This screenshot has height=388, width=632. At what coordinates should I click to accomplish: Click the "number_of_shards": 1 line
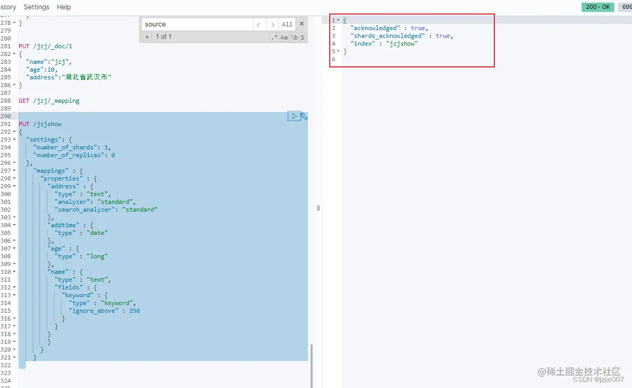click(x=72, y=147)
